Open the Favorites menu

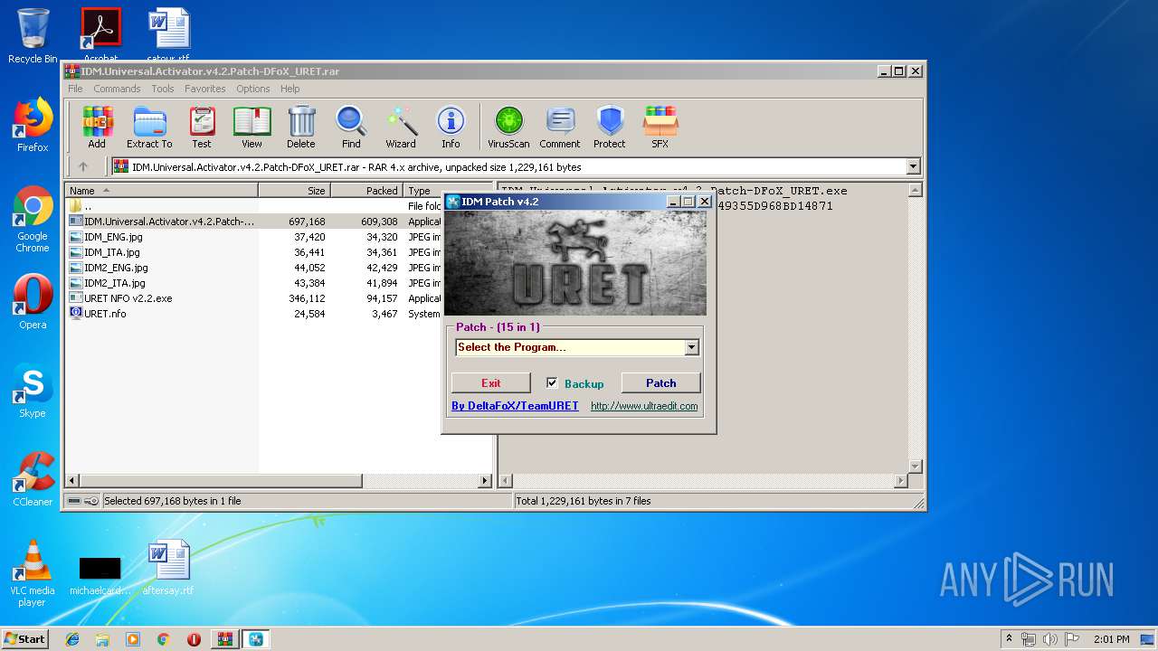(x=205, y=89)
